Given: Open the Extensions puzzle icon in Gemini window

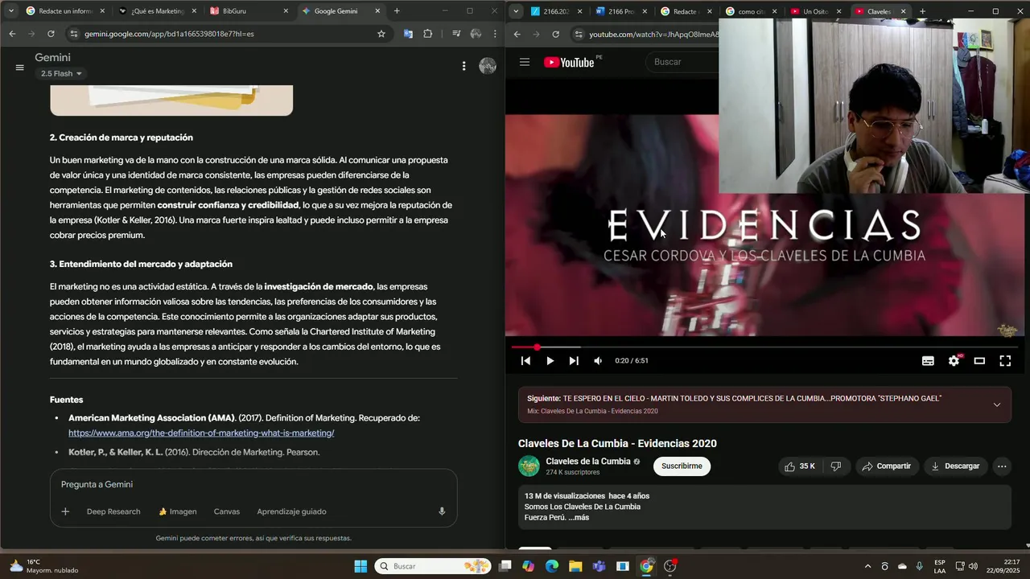Looking at the screenshot, I should click(427, 34).
